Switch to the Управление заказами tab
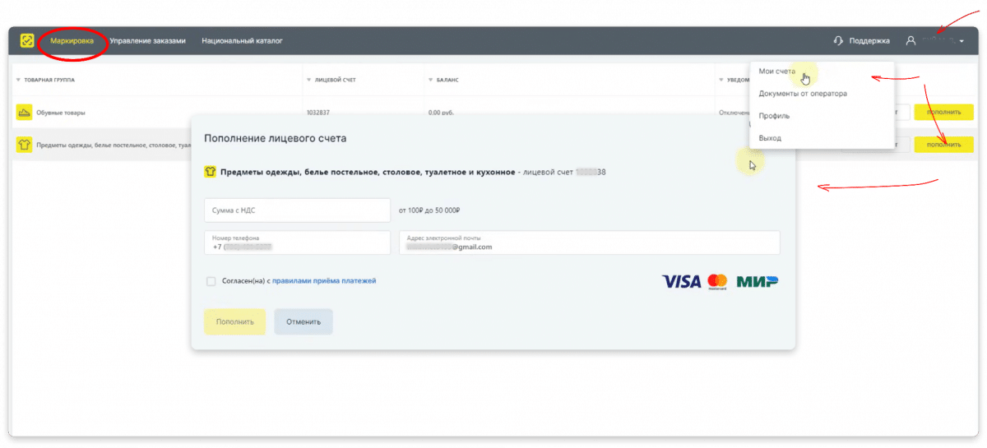The width and height of the screenshot is (987, 448). (x=147, y=40)
